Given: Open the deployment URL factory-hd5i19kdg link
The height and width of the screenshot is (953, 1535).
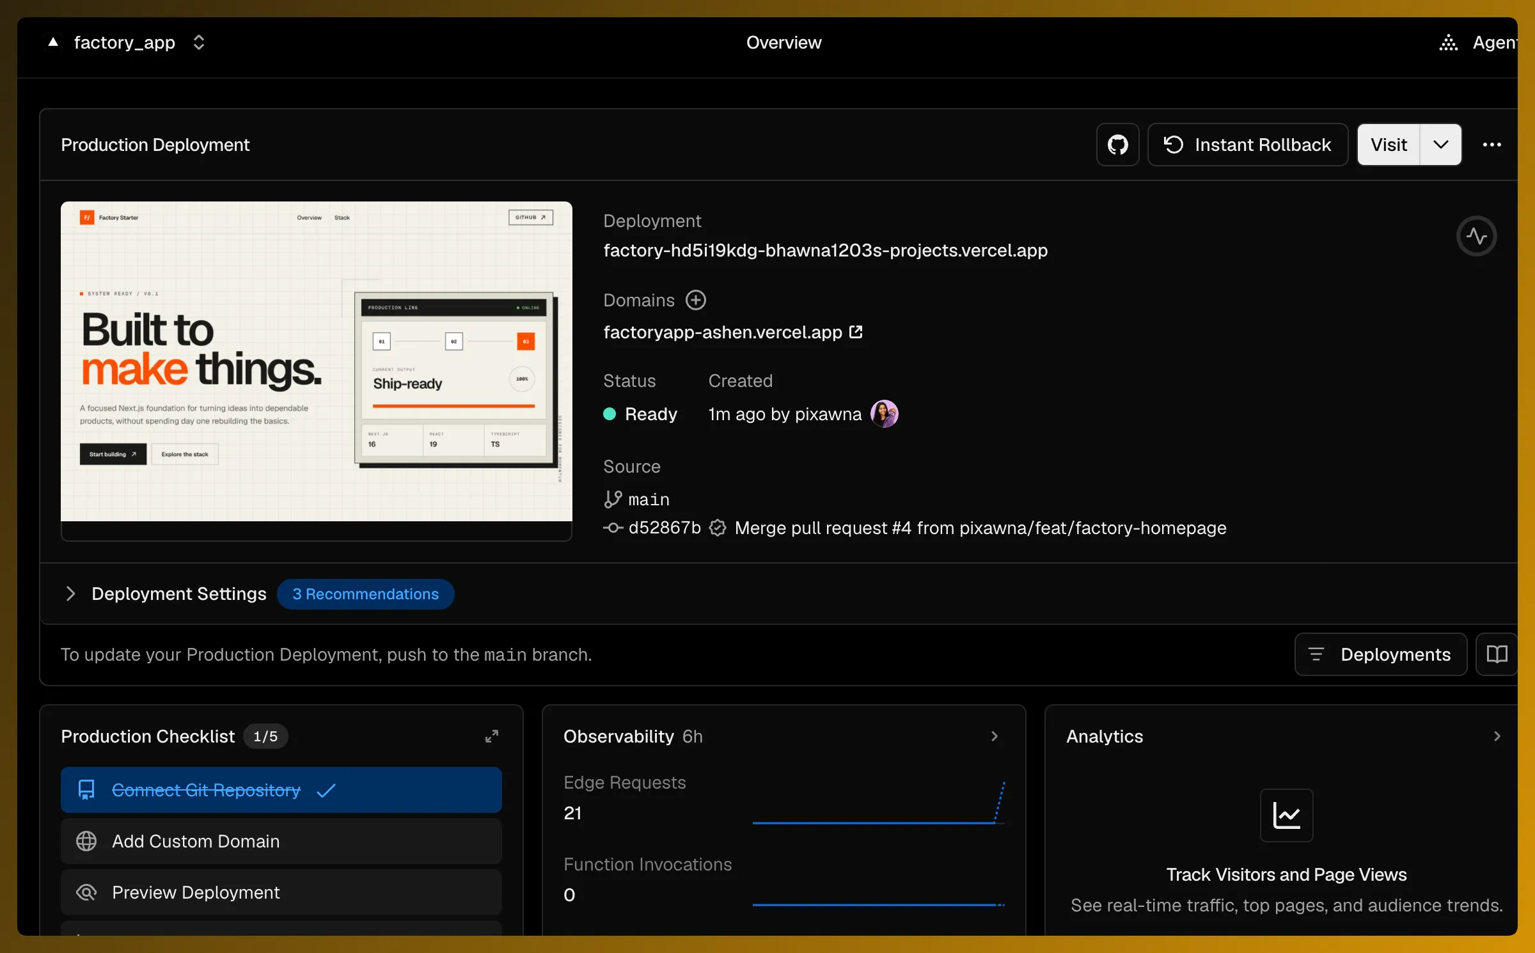Looking at the screenshot, I should tap(825, 250).
